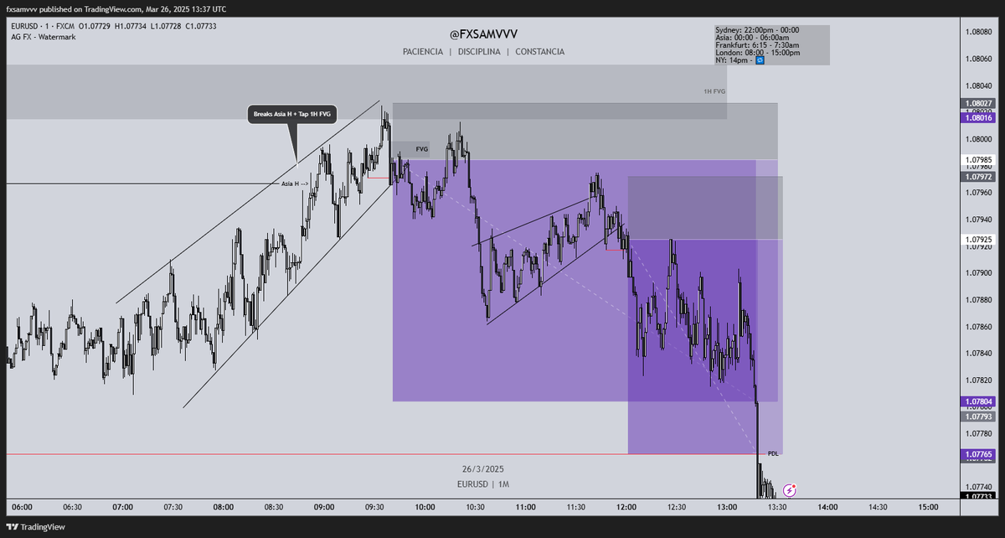Click the 12:00 time axis label
This screenshot has height=538, width=1005.
[626, 507]
